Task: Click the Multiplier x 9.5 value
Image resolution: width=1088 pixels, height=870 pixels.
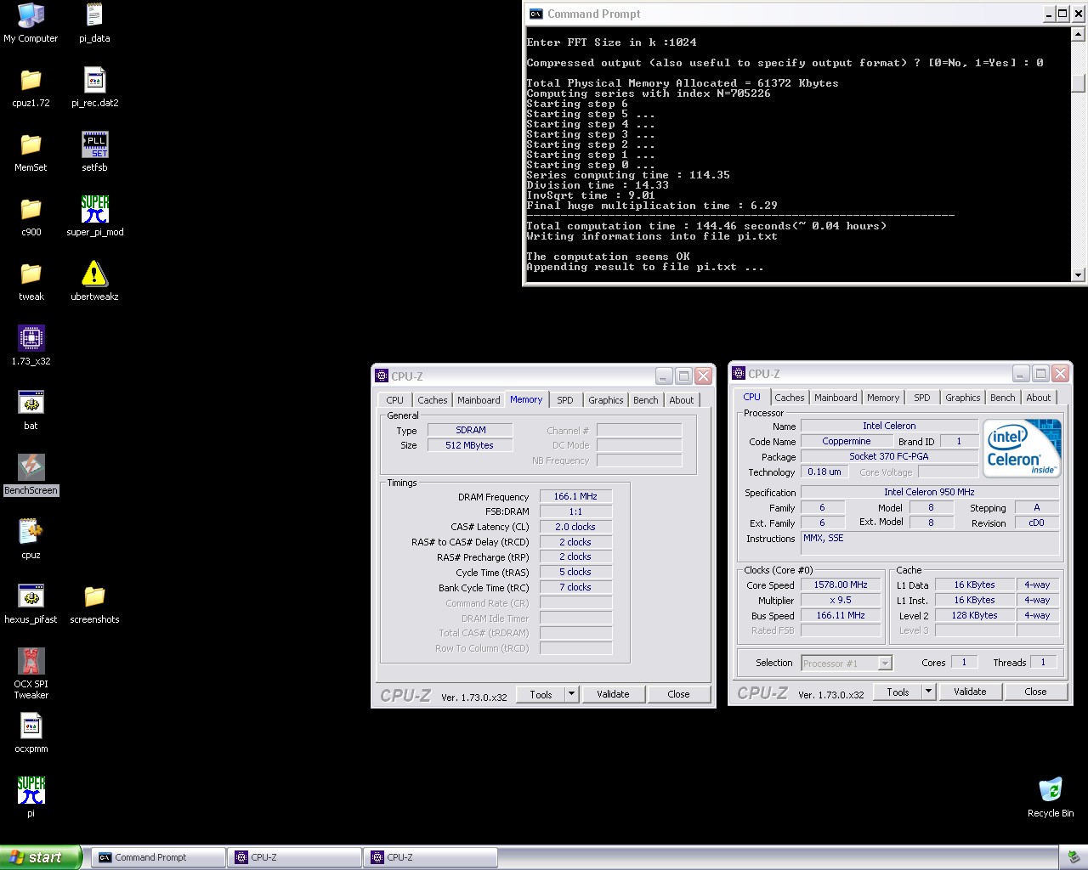Action: point(841,600)
